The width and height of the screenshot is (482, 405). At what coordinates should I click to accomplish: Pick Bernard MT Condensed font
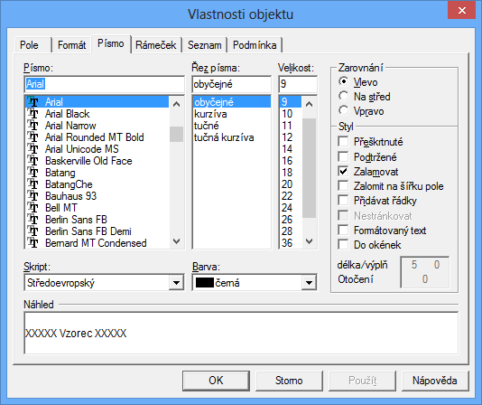tap(97, 243)
